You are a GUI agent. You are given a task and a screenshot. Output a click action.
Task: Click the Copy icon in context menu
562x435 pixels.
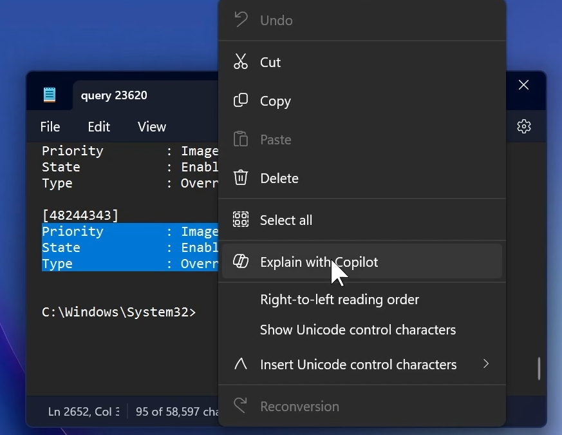(x=241, y=101)
